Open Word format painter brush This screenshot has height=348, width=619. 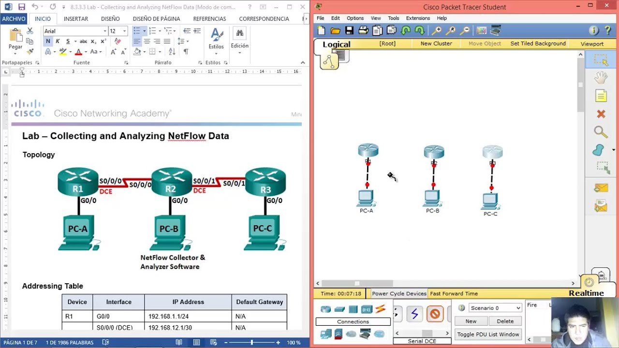click(x=30, y=52)
